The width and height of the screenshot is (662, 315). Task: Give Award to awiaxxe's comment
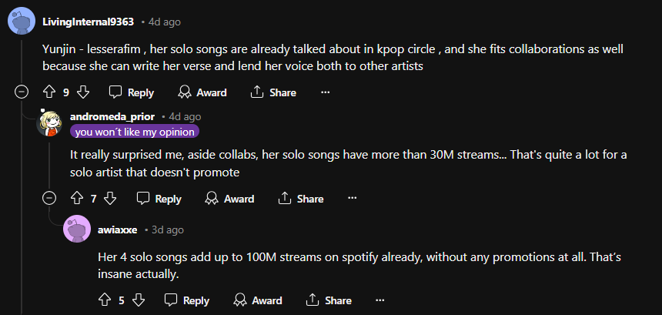coord(259,300)
